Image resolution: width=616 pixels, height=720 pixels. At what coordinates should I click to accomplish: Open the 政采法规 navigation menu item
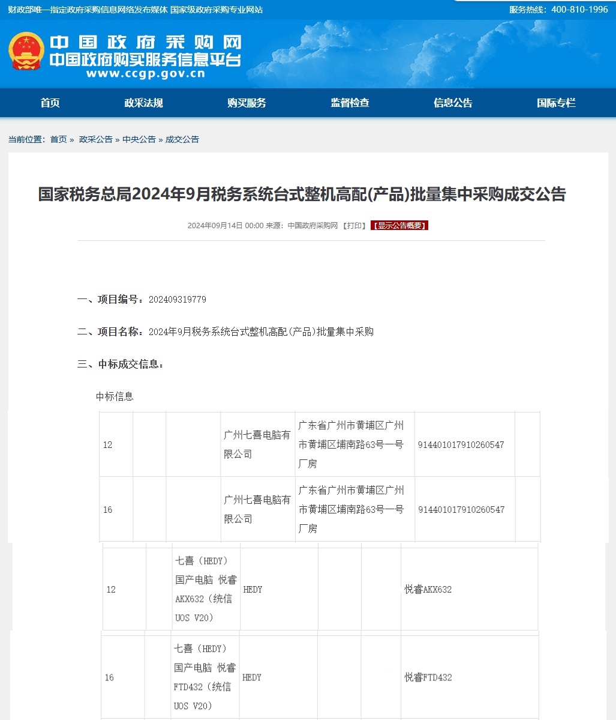click(143, 103)
